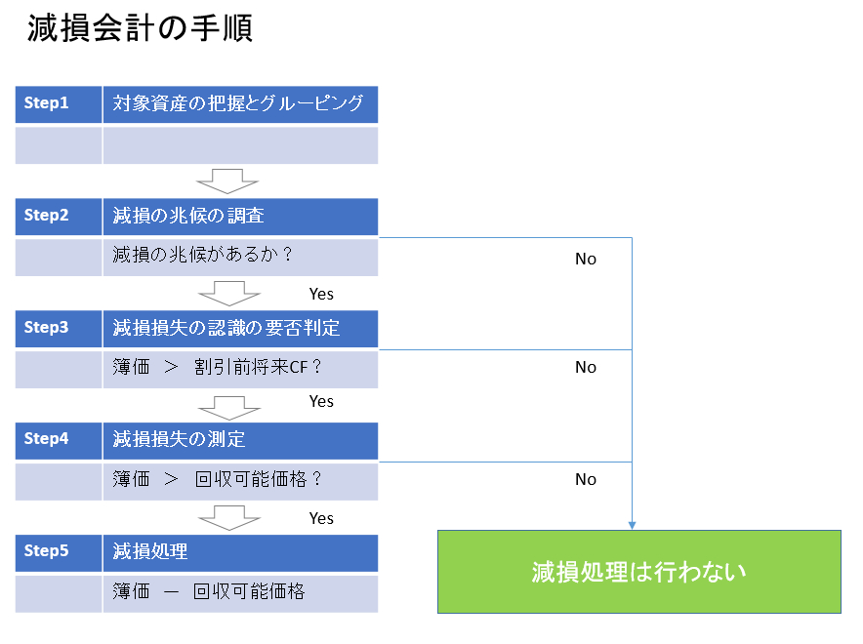Viewport: 863px width, 644px height.
Task: Click the 簿価 > 回収可能価格？ box
Action: click(240, 482)
